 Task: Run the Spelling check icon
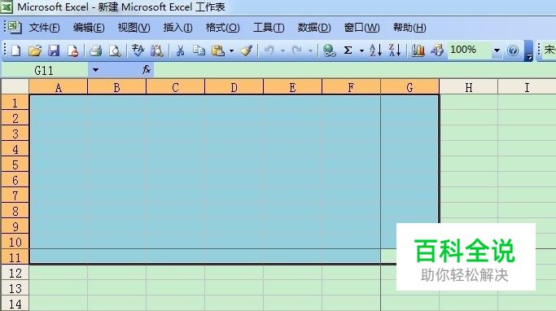click(x=138, y=50)
